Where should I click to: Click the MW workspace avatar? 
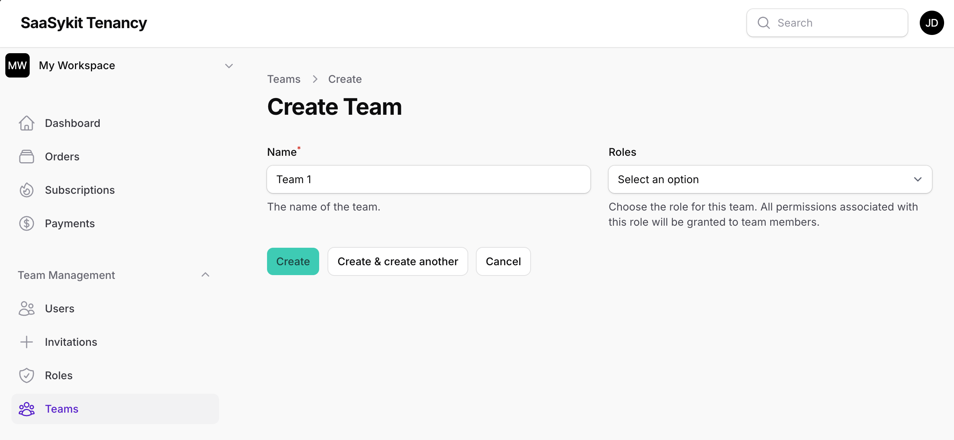(17, 65)
